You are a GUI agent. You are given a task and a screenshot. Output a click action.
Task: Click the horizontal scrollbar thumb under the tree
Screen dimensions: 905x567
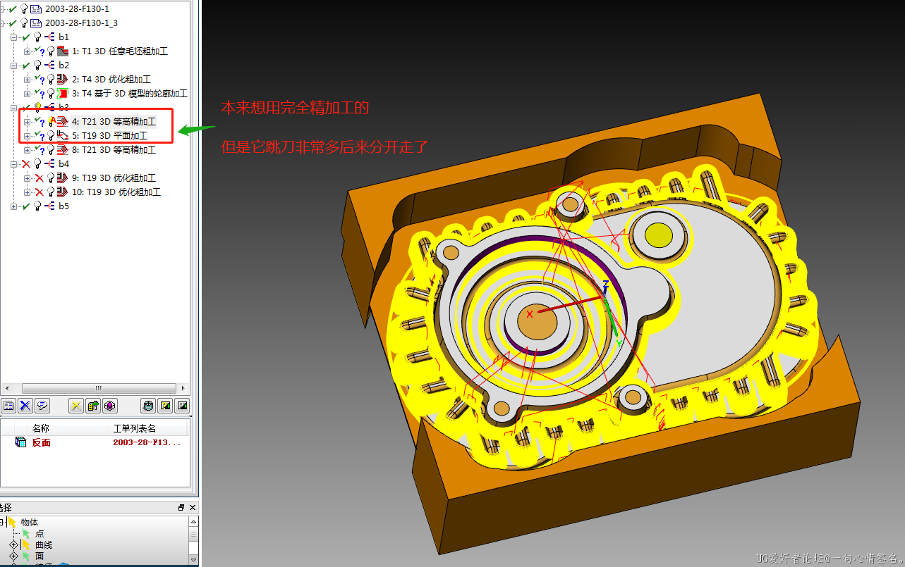99,388
